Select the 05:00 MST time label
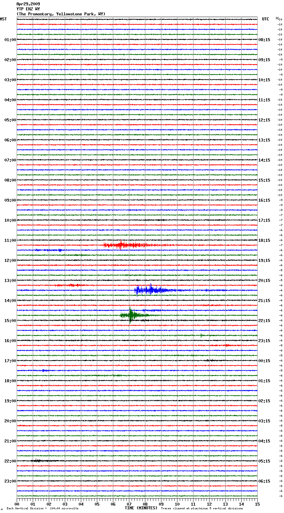The height and width of the screenshot is (513, 284). pos(10,120)
